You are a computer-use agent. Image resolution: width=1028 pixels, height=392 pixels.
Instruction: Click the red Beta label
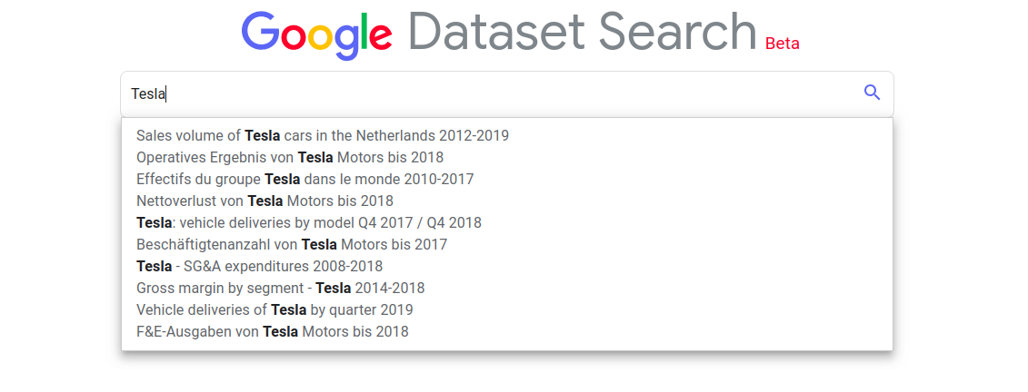[x=783, y=44]
